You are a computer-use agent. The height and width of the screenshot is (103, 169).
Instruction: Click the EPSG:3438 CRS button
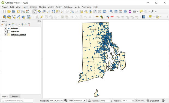(x=153, y=101)
